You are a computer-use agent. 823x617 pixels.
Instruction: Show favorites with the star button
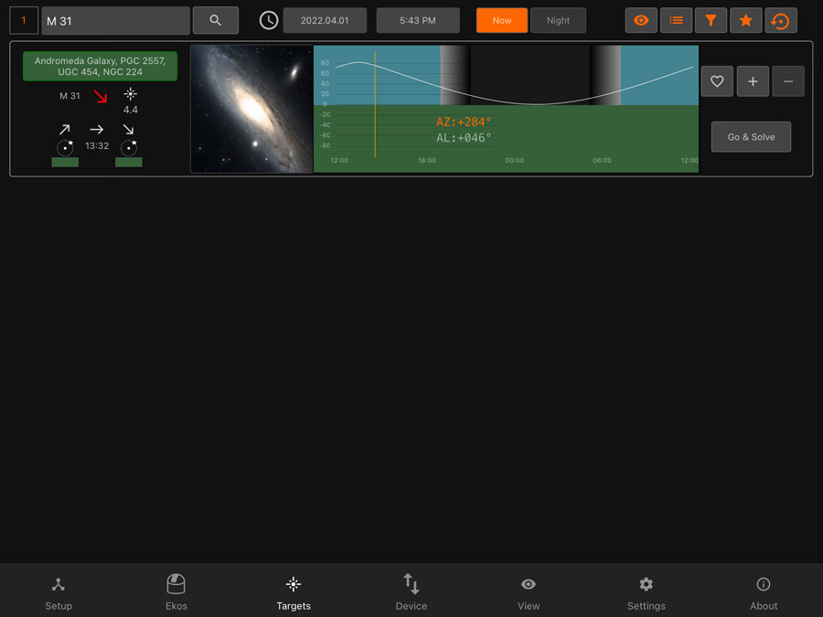(x=746, y=20)
